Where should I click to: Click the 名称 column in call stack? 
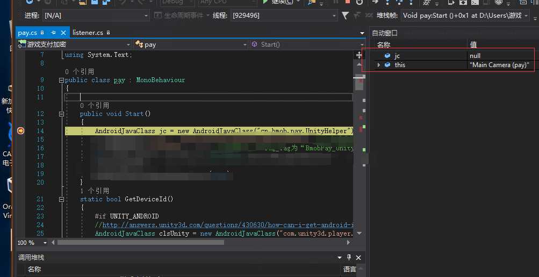click(34, 269)
